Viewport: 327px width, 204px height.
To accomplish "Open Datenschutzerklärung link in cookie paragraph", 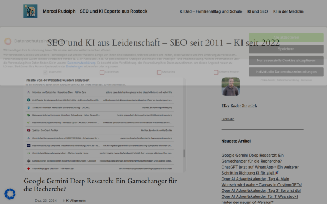I will click(81, 63).
